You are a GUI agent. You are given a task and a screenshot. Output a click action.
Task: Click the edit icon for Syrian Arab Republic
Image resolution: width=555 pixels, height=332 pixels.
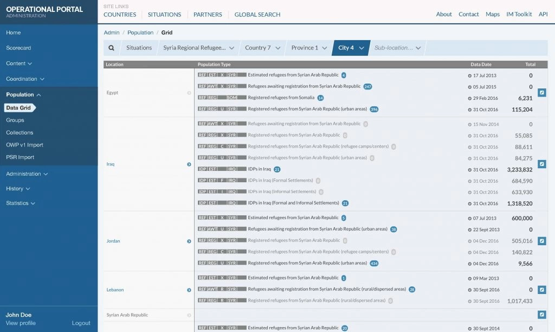click(542, 314)
